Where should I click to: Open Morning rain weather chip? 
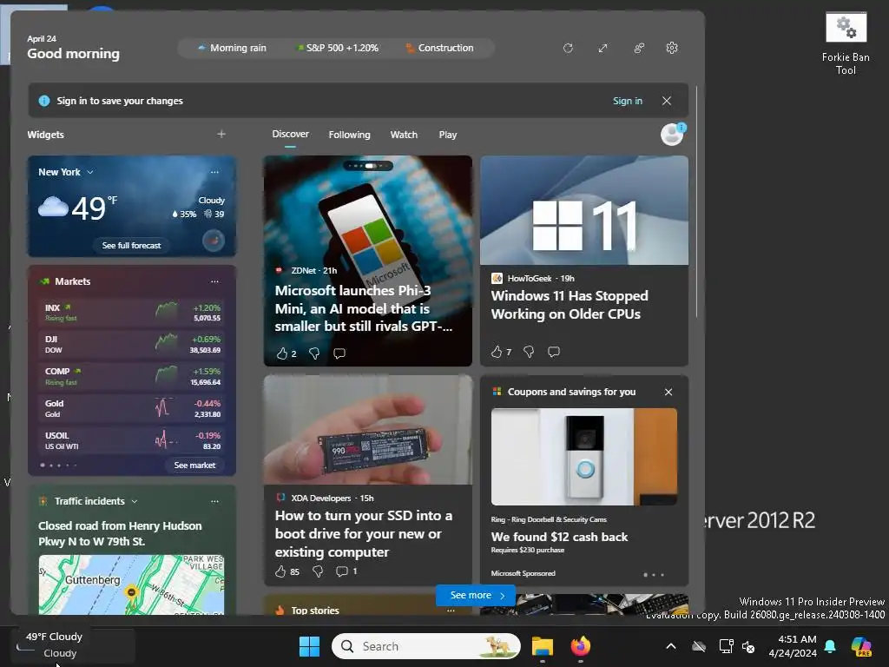[x=232, y=49]
